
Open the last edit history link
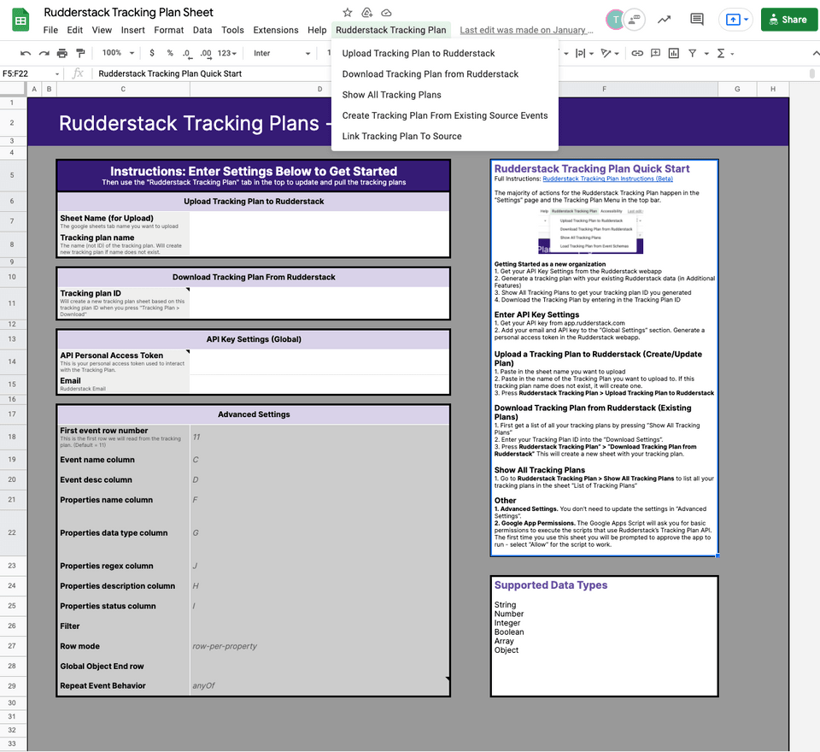(526, 30)
